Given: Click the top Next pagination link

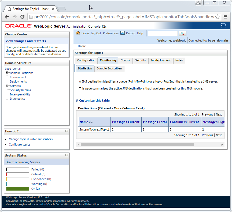Looking at the screenshot, I should click(219, 114).
